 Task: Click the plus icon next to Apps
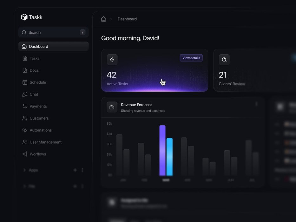tap(75, 170)
